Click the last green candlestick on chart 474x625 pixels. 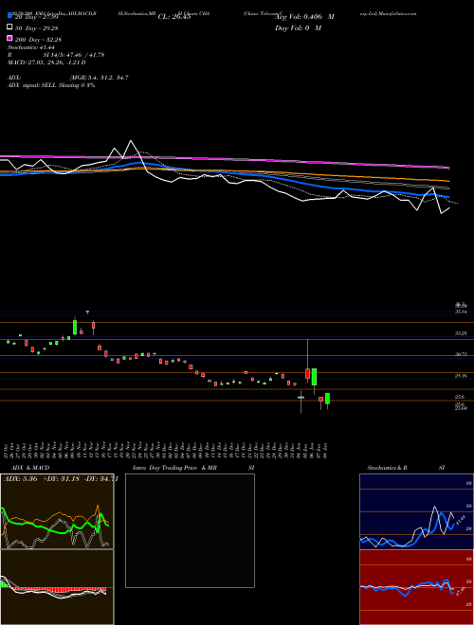pyautogui.click(x=328, y=399)
